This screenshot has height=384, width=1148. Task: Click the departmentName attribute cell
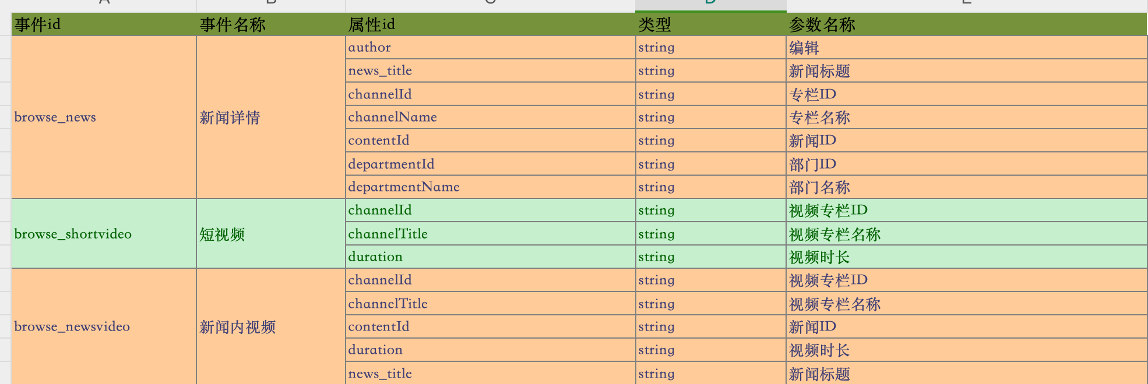tap(490, 187)
